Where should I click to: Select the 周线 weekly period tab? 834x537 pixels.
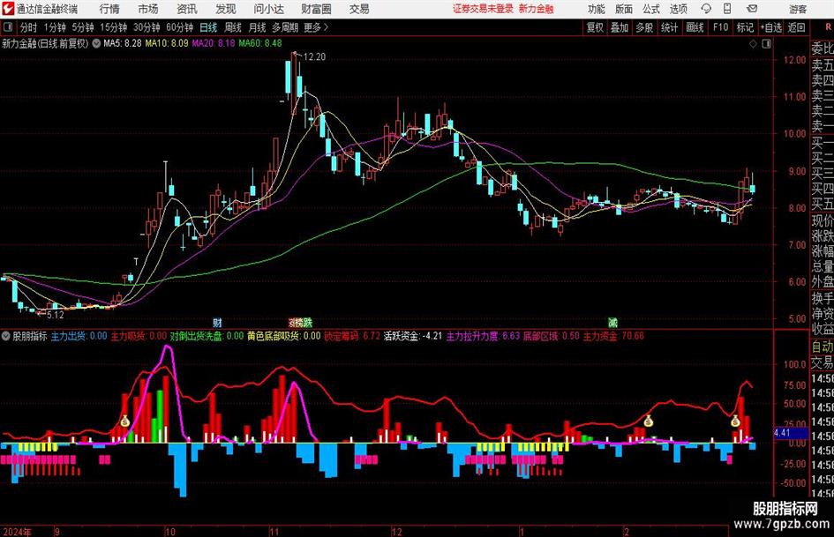233,27
